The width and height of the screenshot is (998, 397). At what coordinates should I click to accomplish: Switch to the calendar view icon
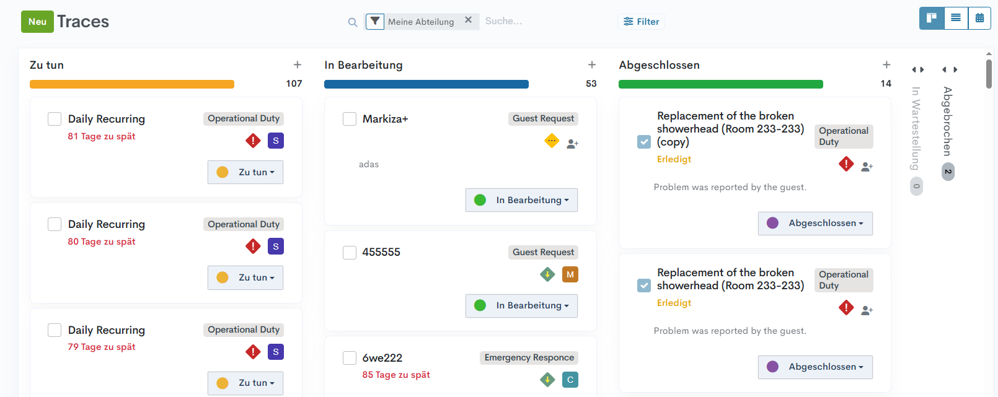(979, 18)
